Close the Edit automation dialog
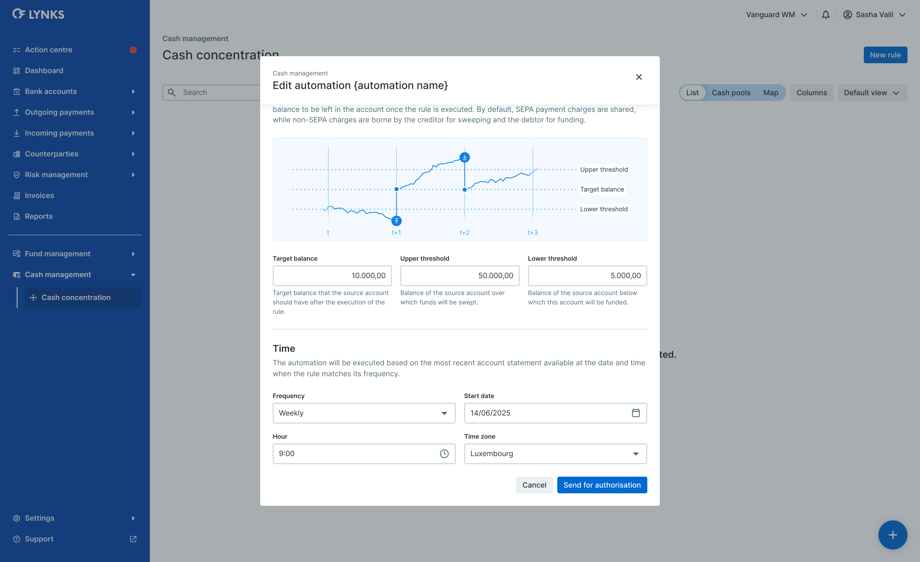 pyautogui.click(x=638, y=77)
